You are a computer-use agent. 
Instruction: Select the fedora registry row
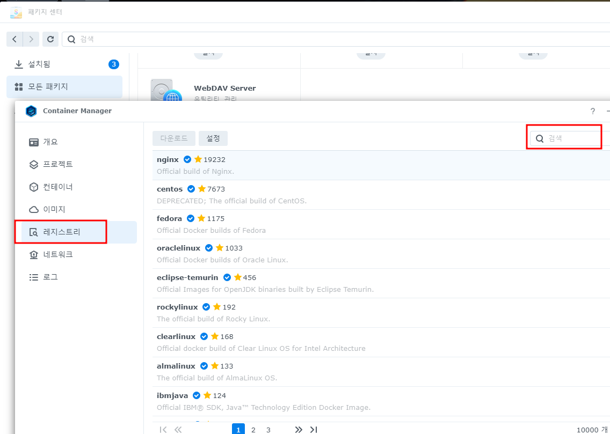click(x=381, y=224)
